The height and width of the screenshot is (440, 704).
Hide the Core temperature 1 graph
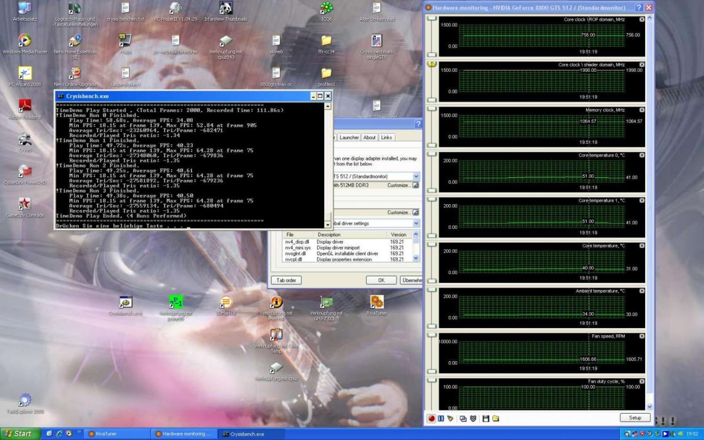[642, 200]
